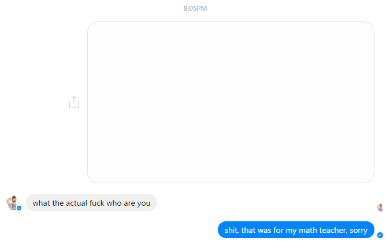Click the word 'shit,' in sent message
This screenshot has height=245, width=390.
pyautogui.click(x=232, y=231)
